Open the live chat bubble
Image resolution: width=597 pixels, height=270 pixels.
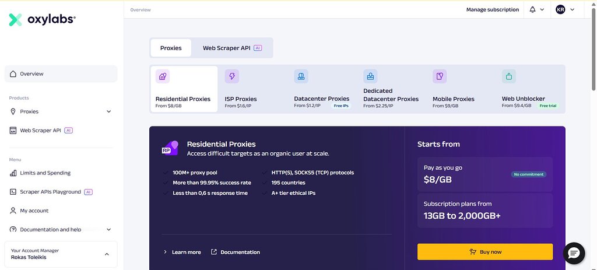(x=574, y=253)
